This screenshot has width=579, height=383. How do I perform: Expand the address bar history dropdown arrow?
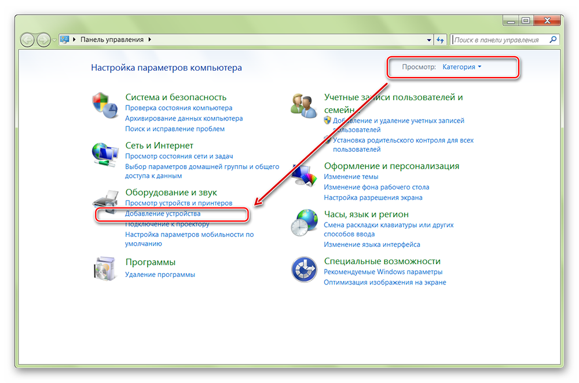(429, 40)
